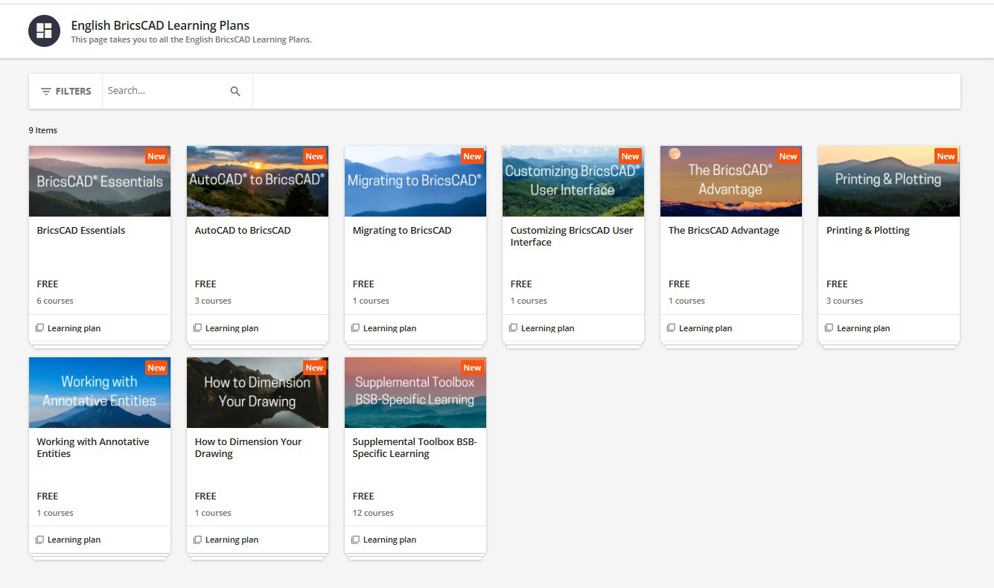Click the dashboard grid icon in header

click(44, 31)
